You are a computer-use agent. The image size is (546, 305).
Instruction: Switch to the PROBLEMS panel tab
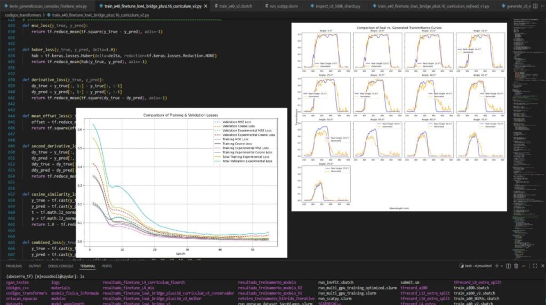pos(14,266)
